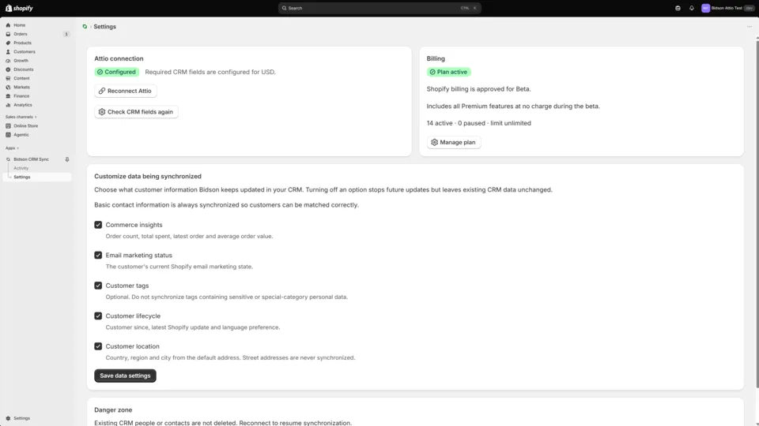Click the Content icon in sidebar
This screenshot has height=426, width=759.
tap(8, 78)
